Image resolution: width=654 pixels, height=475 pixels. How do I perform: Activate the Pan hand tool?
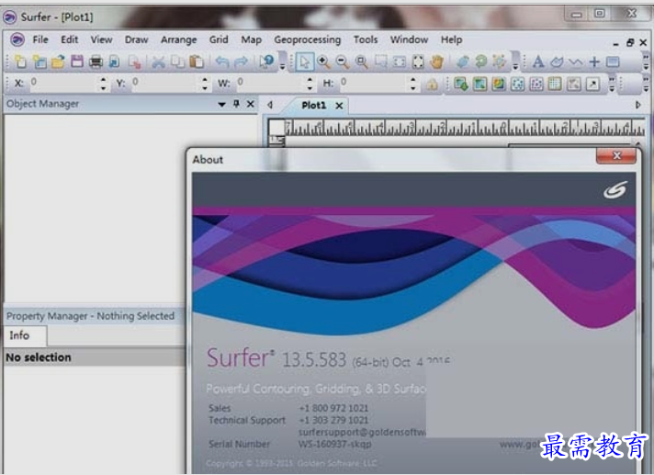[x=436, y=62]
